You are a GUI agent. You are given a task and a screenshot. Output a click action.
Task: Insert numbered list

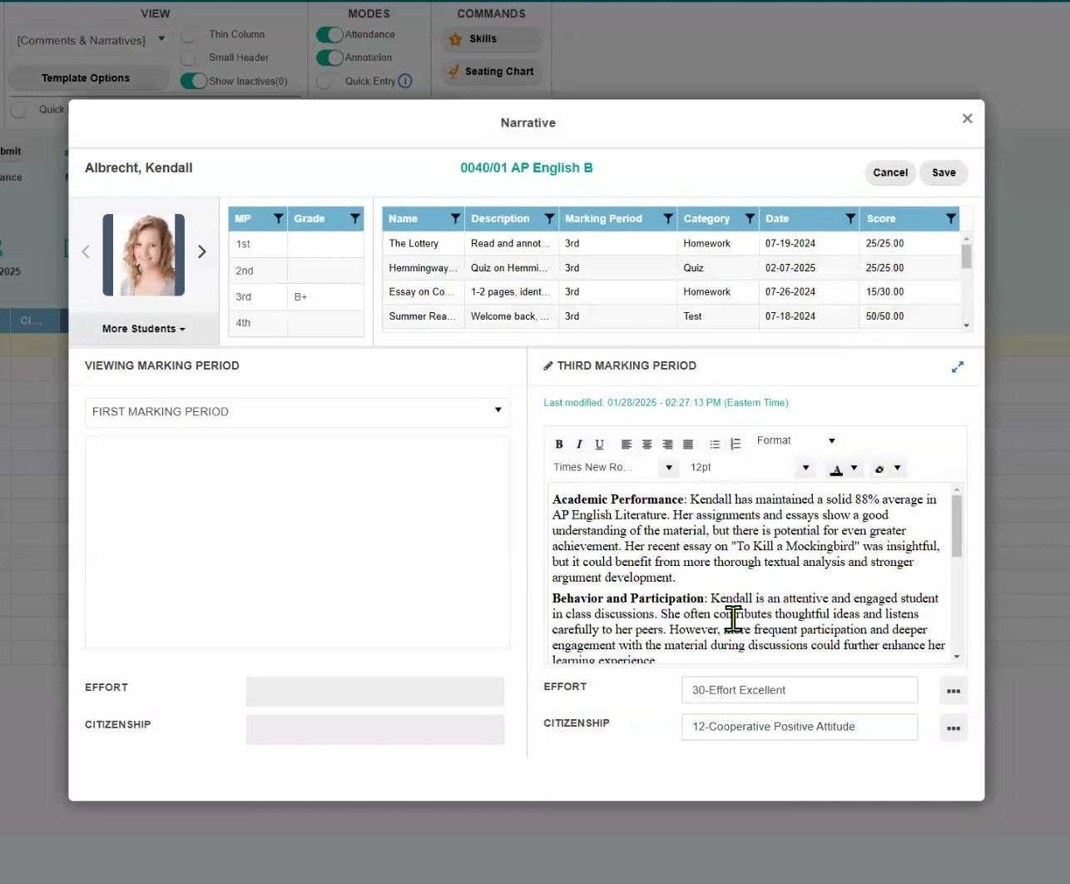tap(736, 444)
